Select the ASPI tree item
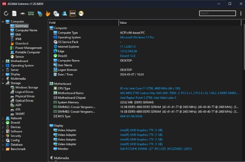The width and height of the screenshot is (245, 162). (x=18, y=105)
